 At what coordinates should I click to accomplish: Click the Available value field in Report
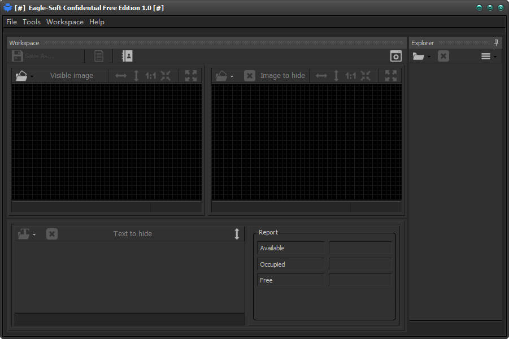(x=360, y=248)
